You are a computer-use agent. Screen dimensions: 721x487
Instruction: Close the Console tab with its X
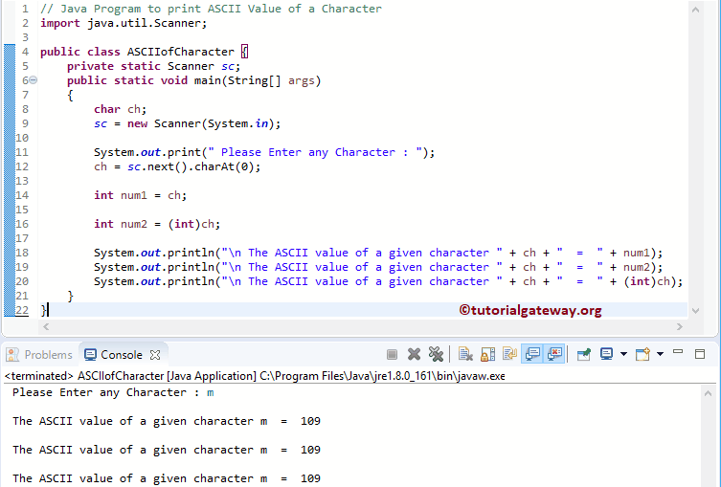click(x=155, y=355)
